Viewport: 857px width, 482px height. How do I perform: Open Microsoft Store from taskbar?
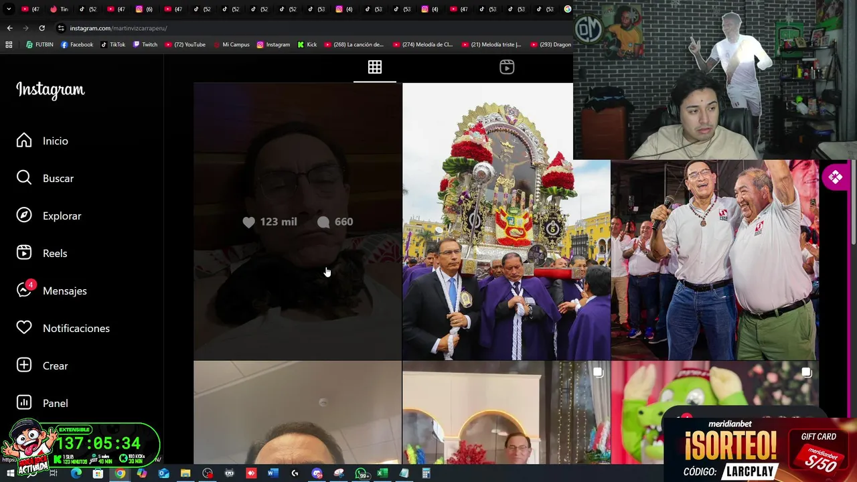pos(98,473)
